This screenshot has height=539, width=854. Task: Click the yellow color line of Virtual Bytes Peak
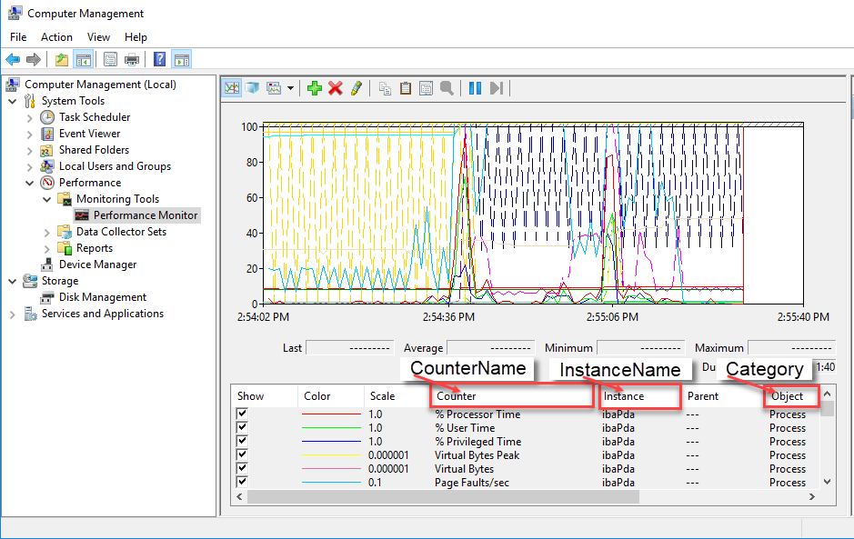[331, 455]
